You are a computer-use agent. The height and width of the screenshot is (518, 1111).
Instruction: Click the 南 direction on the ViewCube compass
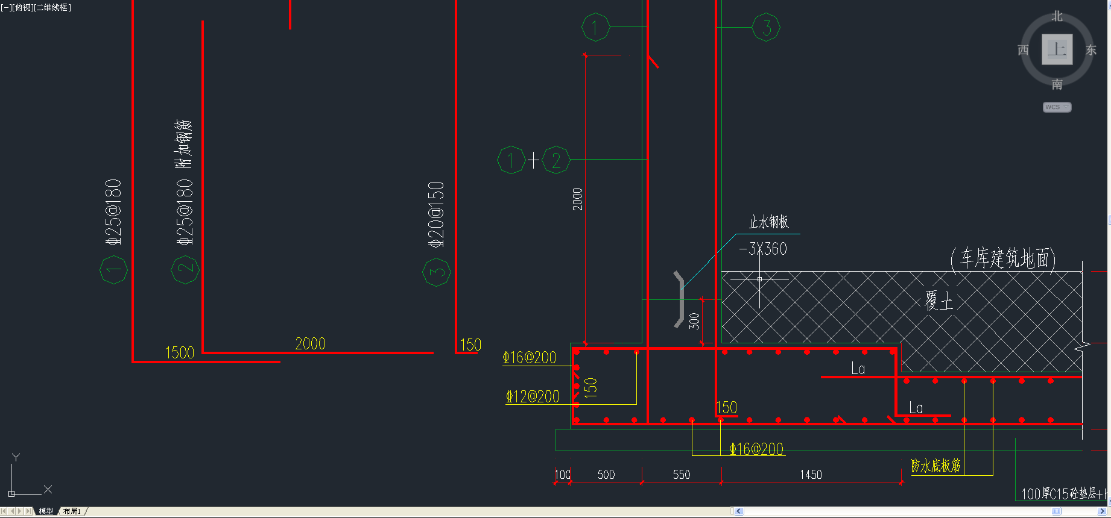1057,84
